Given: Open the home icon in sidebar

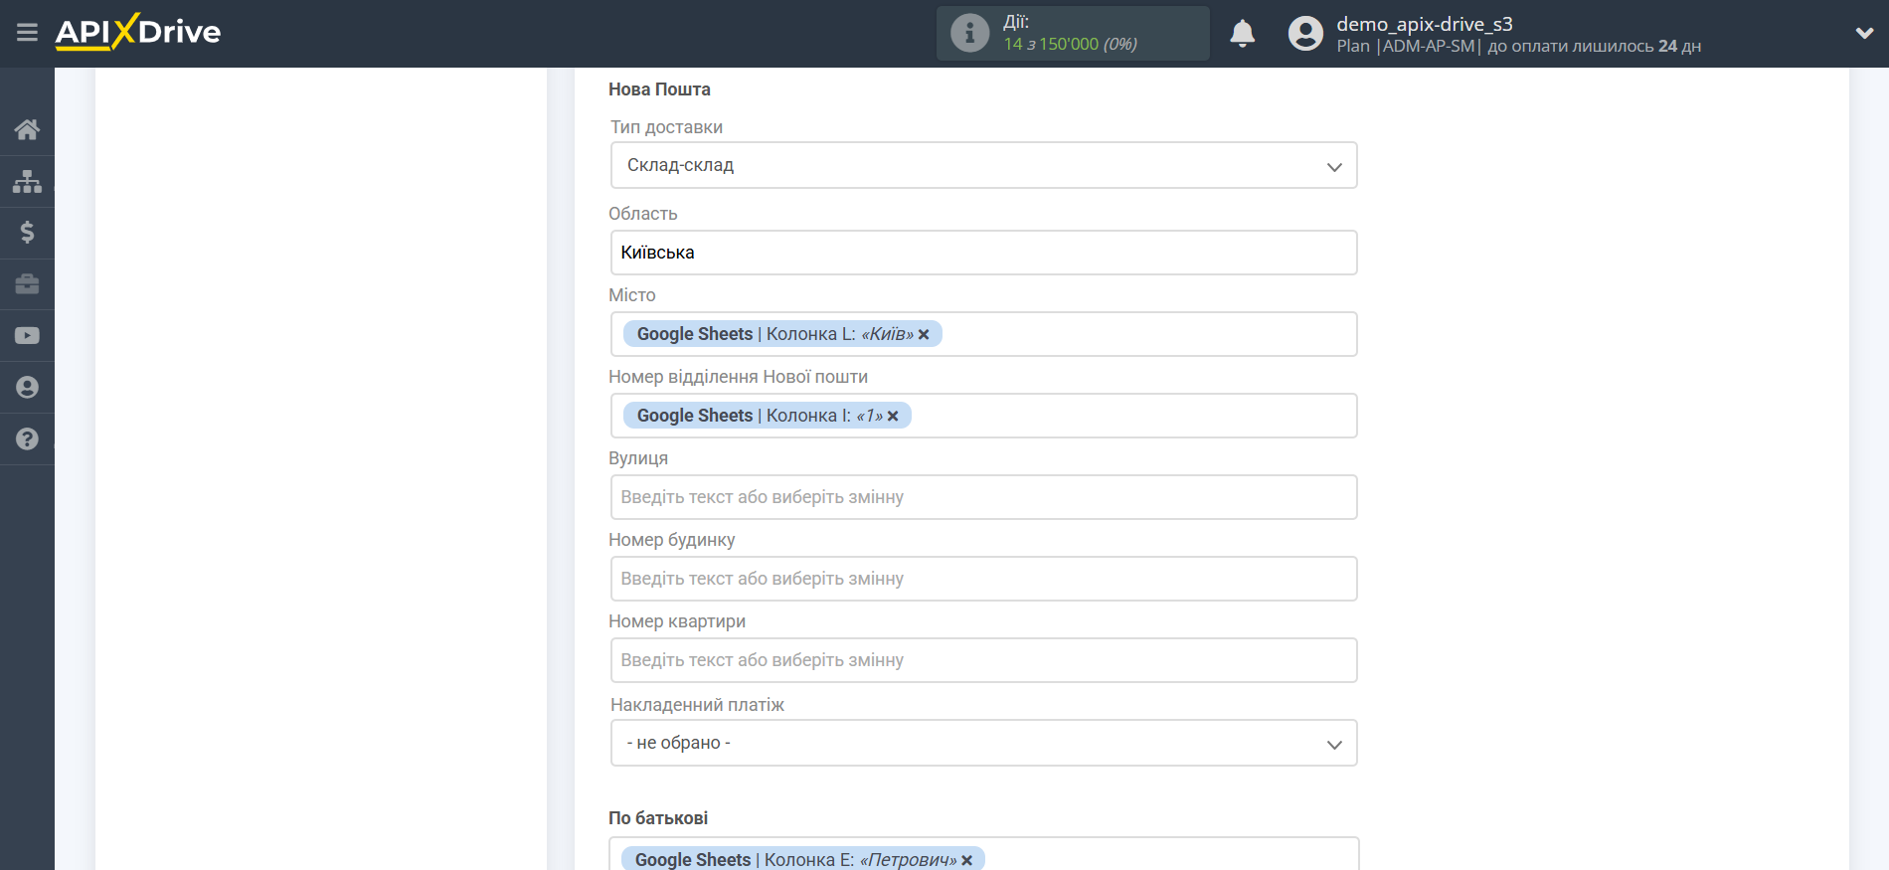Looking at the screenshot, I should (x=27, y=129).
